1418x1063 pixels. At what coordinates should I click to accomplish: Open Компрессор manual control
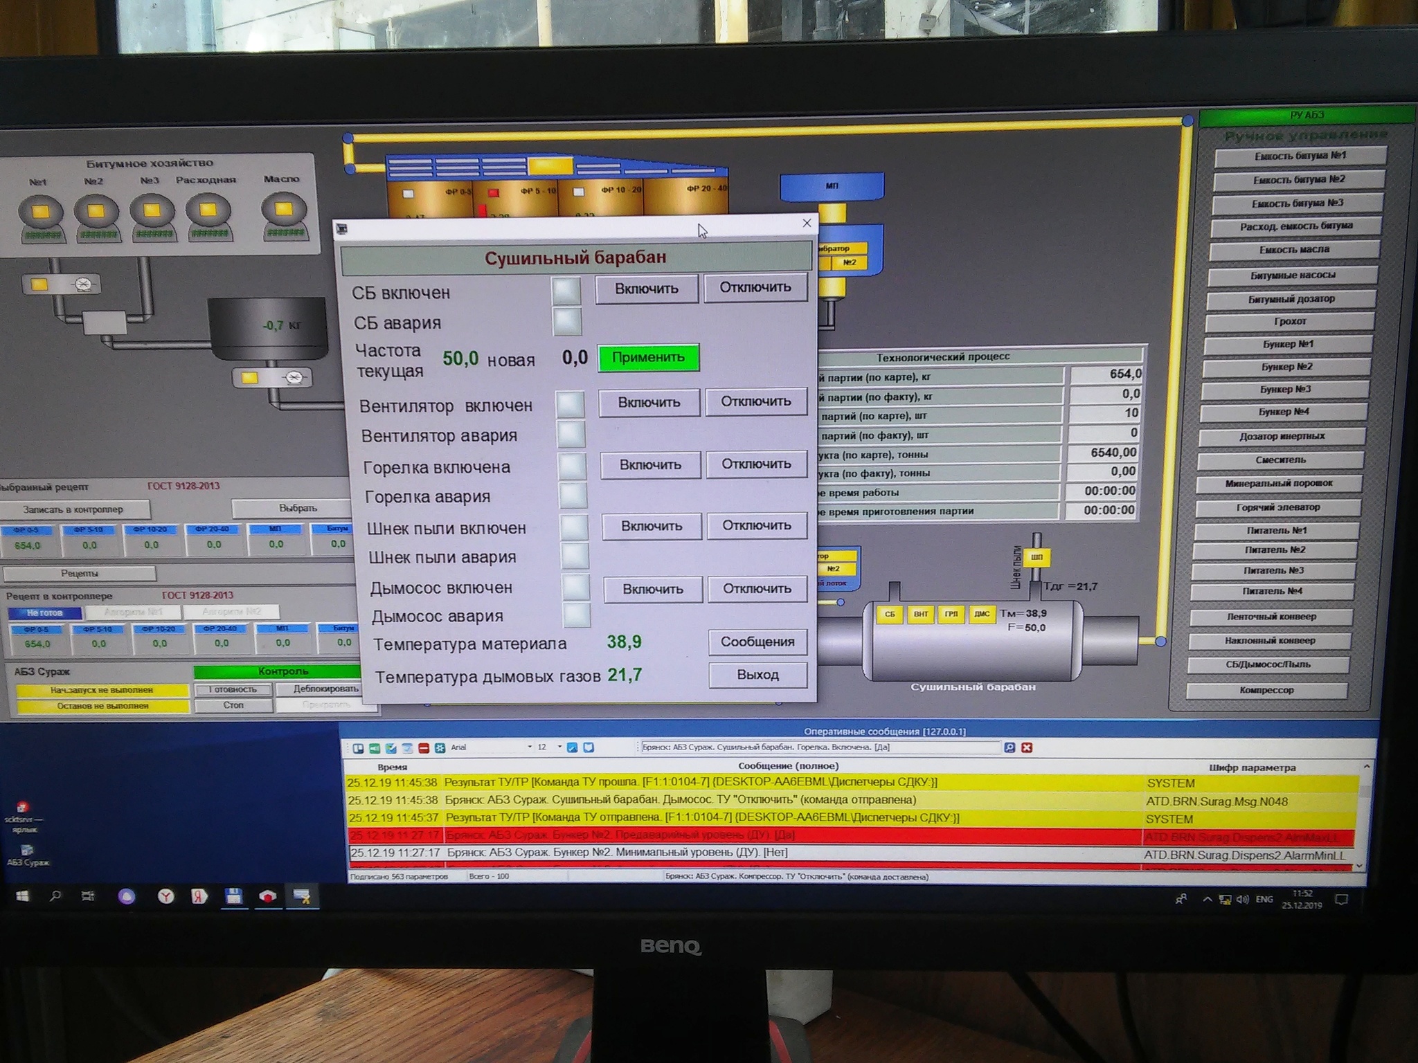(x=1266, y=691)
